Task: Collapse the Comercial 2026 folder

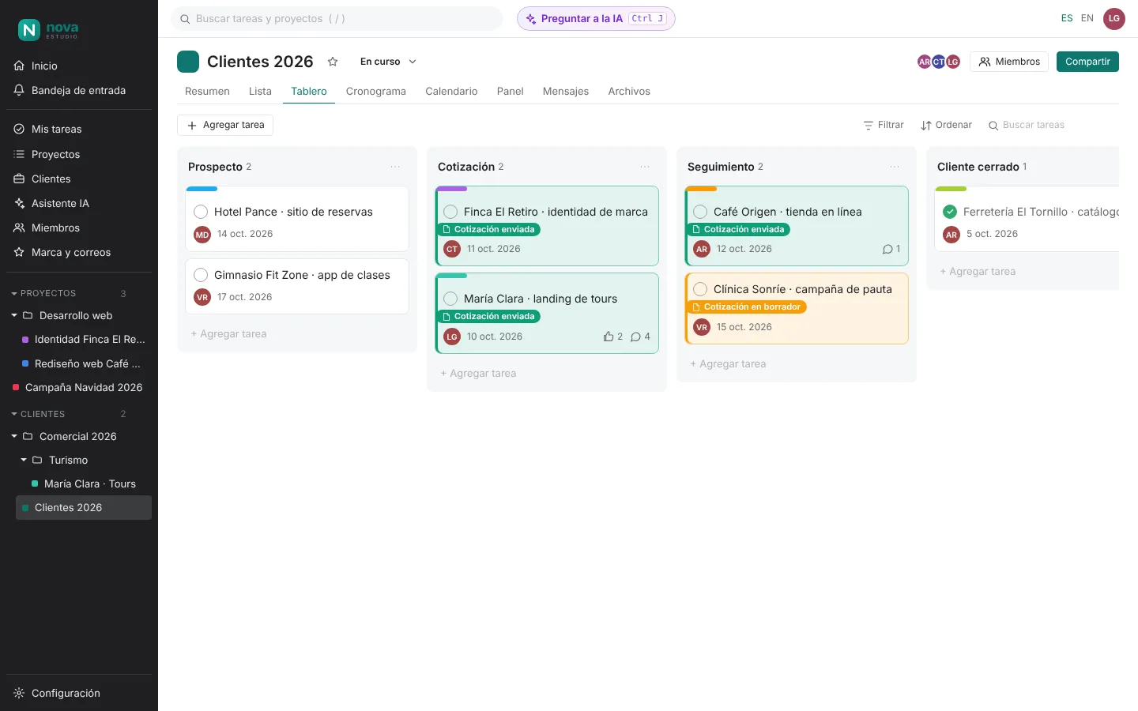Action: click(14, 437)
